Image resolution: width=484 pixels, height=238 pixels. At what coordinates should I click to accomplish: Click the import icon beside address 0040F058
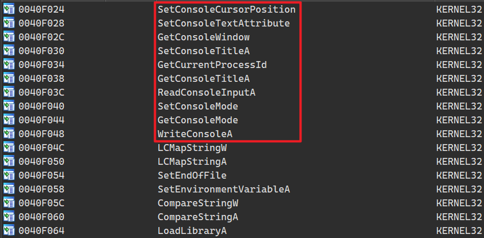(x=9, y=190)
